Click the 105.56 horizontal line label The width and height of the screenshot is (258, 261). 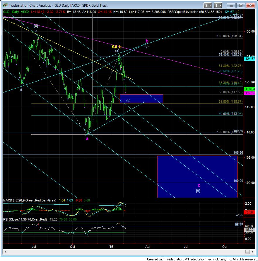238,152
